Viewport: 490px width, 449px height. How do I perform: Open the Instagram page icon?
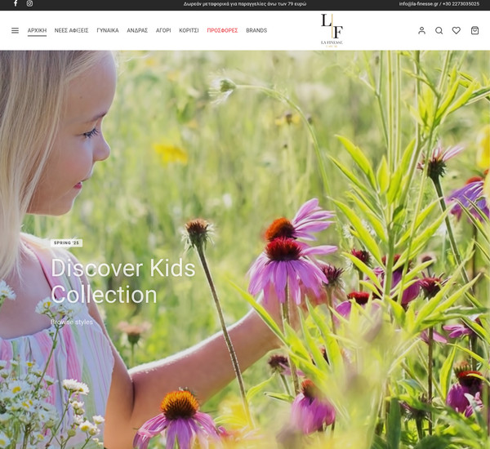coord(29,4)
